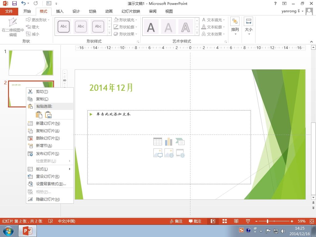Click Publish Slides in context menu

(x=50, y=154)
